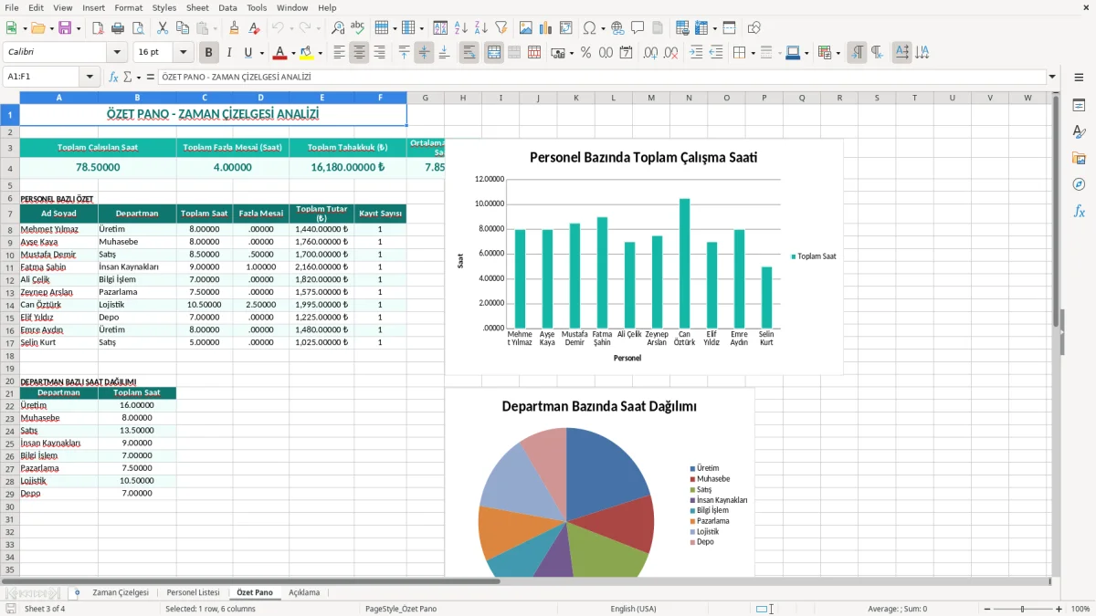Click the Function Wizard fx icon
The height and width of the screenshot is (616, 1096).
tap(114, 78)
